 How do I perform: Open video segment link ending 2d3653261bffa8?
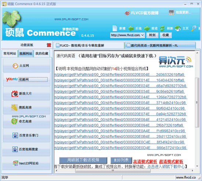pos(120,75)
